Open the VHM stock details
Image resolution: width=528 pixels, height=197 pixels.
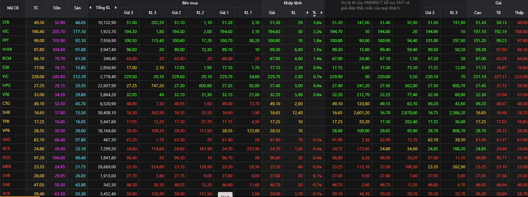click(x=6, y=49)
